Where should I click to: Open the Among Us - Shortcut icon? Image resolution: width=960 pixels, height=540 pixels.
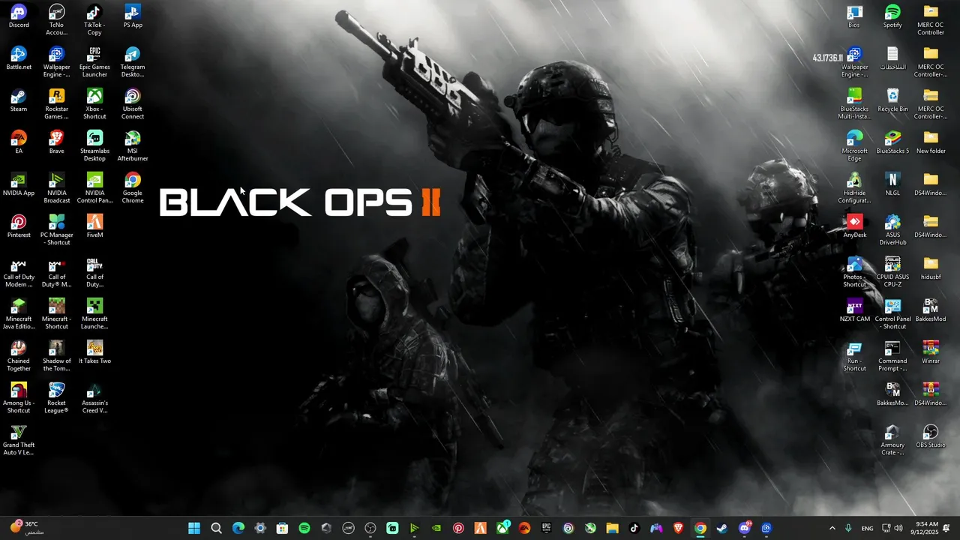pyautogui.click(x=19, y=398)
